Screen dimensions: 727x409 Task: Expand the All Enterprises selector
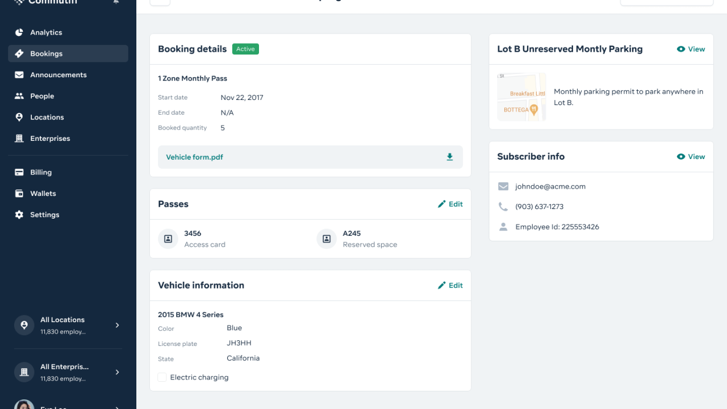pyautogui.click(x=117, y=372)
